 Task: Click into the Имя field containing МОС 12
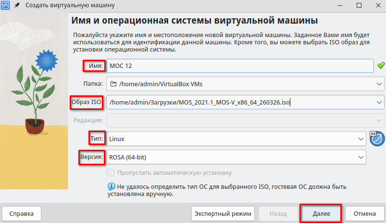(x=239, y=66)
